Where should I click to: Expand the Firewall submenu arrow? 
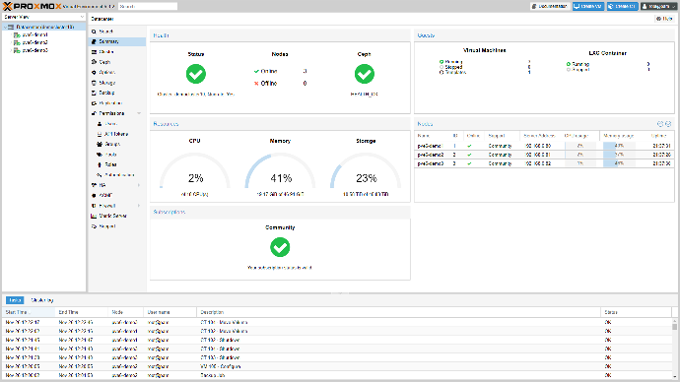(x=139, y=206)
